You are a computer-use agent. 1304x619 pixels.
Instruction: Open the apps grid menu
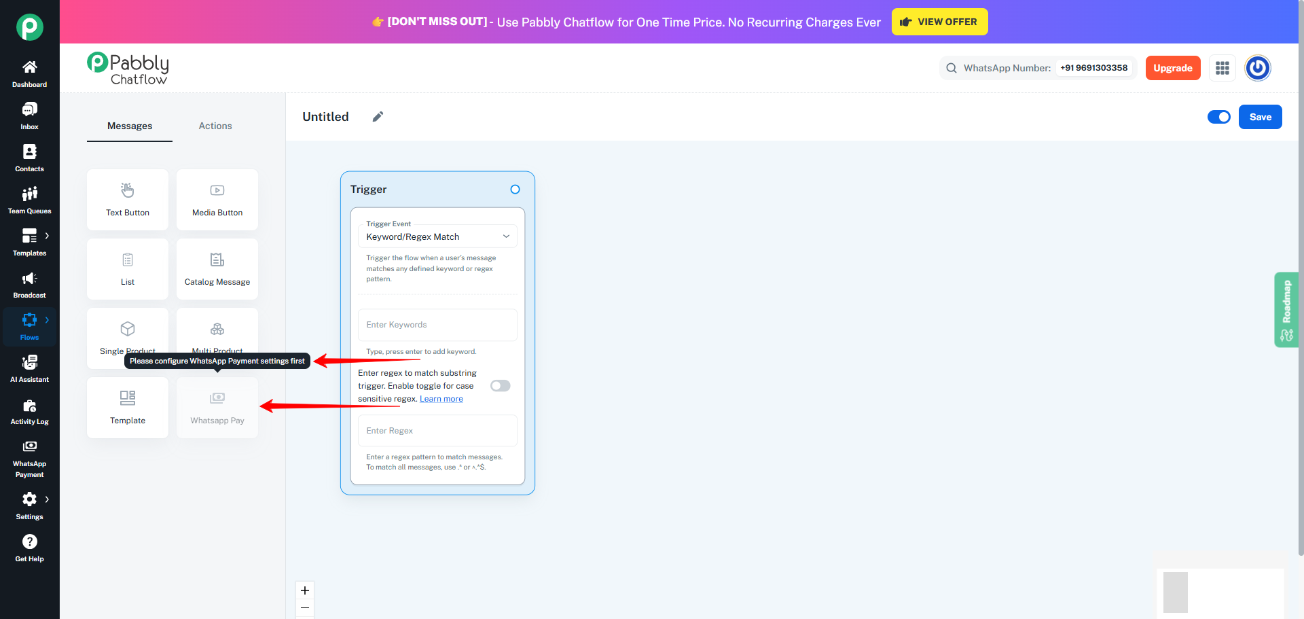1222,68
